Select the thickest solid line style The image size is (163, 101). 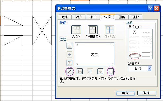point(146,52)
